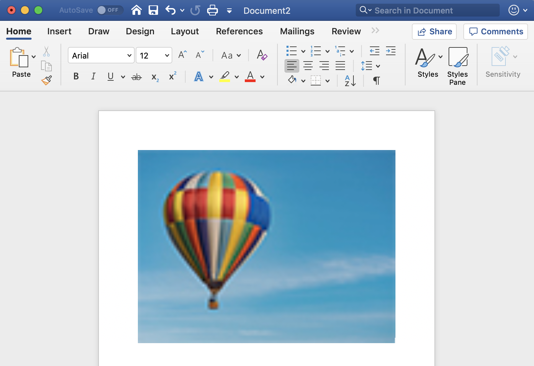Open the font size 12 dropdown
The height and width of the screenshot is (366, 534).
coord(167,56)
